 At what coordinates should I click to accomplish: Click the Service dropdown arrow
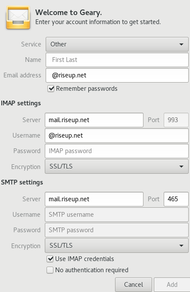pyautogui.click(x=181, y=44)
